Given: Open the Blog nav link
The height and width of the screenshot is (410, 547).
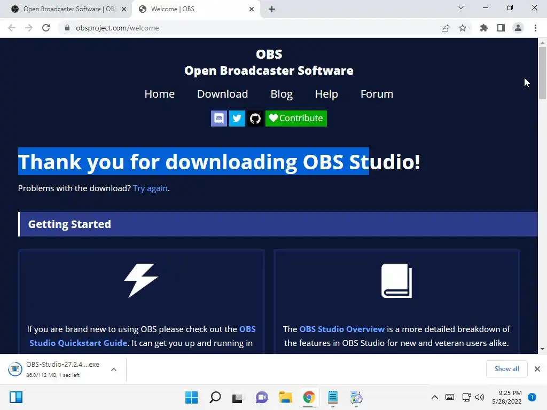Looking at the screenshot, I should point(282,94).
